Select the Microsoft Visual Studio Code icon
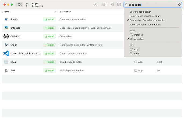Screen dimensions: 184x119 point(6,53)
